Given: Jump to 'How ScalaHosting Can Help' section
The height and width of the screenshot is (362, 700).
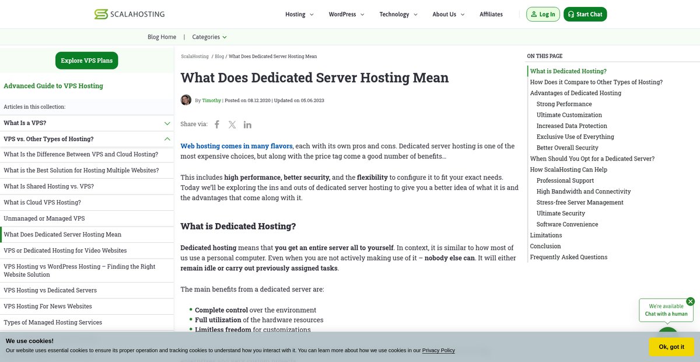Looking at the screenshot, I should click(569, 169).
